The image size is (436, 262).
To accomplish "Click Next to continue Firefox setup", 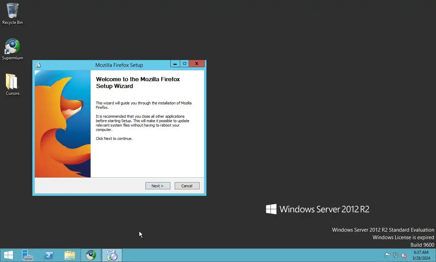I will [x=158, y=186].
